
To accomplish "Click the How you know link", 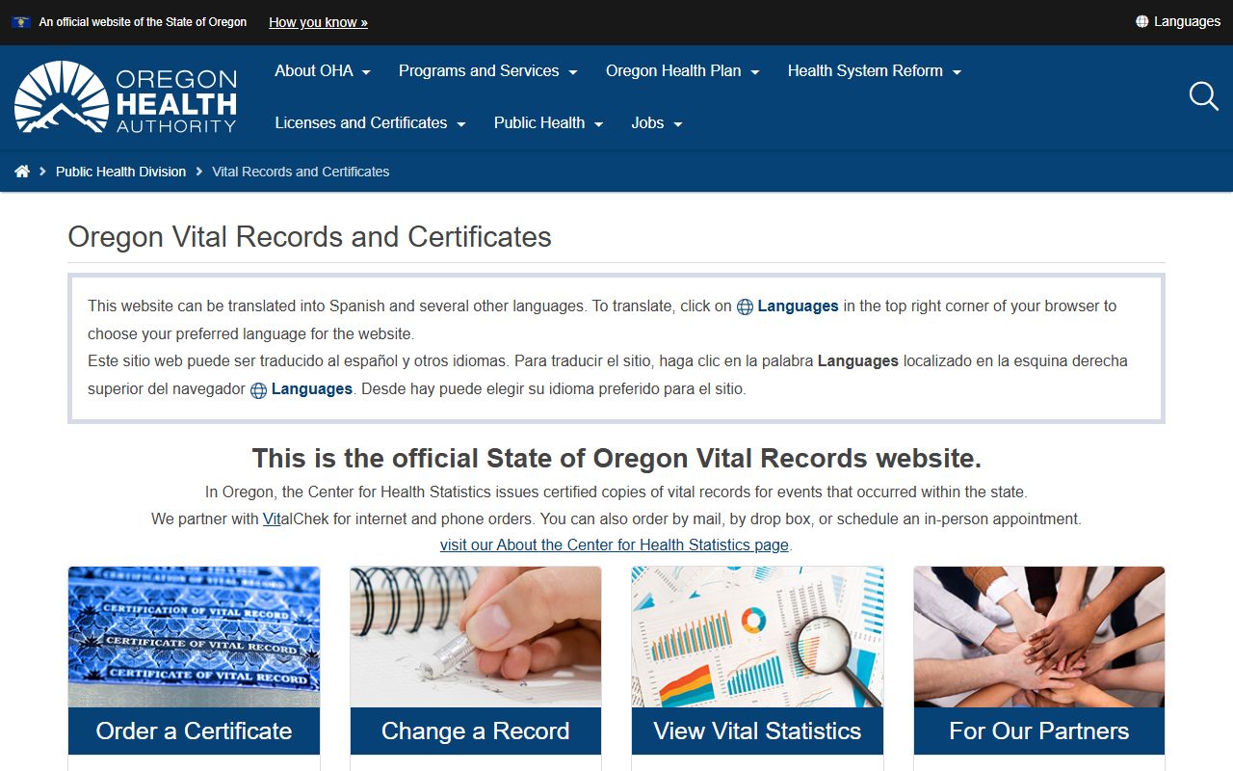I will coord(318,22).
